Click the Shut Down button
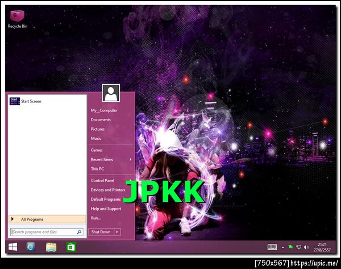The width and height of the screenshot is (341, 269). point(101,232)
